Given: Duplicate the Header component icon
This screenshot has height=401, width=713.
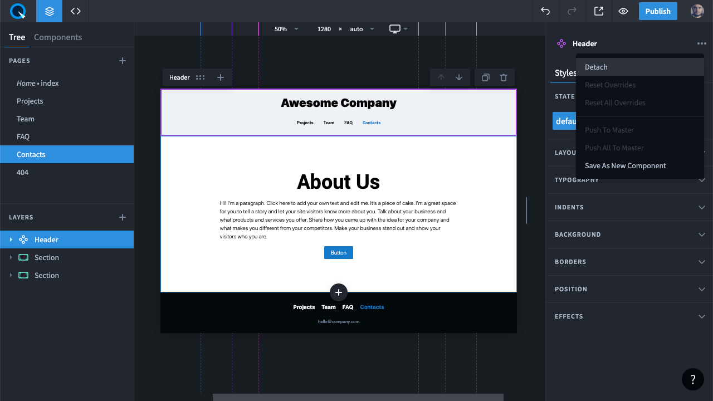Looking at the screenshot, I should pyautogui.click(x=485, y=77).
